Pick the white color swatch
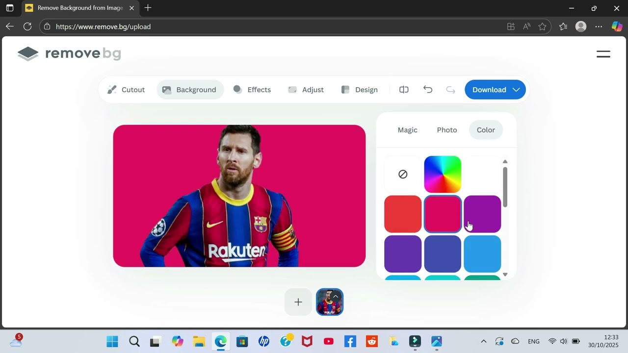The width and height of the screenshot is (628, 353). pos(482,174)
